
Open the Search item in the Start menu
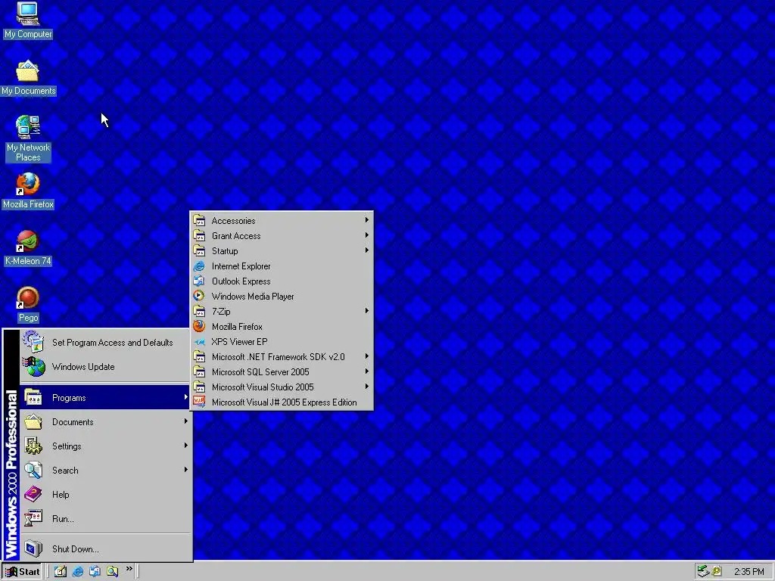[105, 470]
